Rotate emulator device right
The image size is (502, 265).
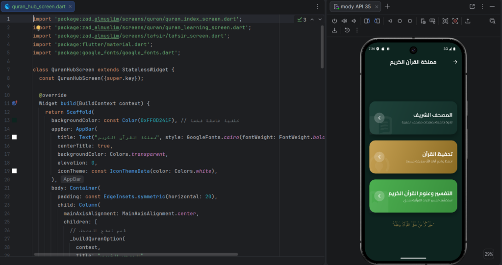[377, 21]
